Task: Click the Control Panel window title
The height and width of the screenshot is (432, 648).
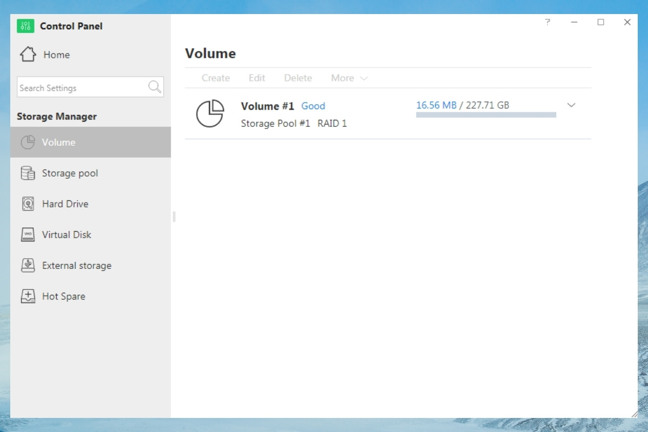Action: coord(71,26)
